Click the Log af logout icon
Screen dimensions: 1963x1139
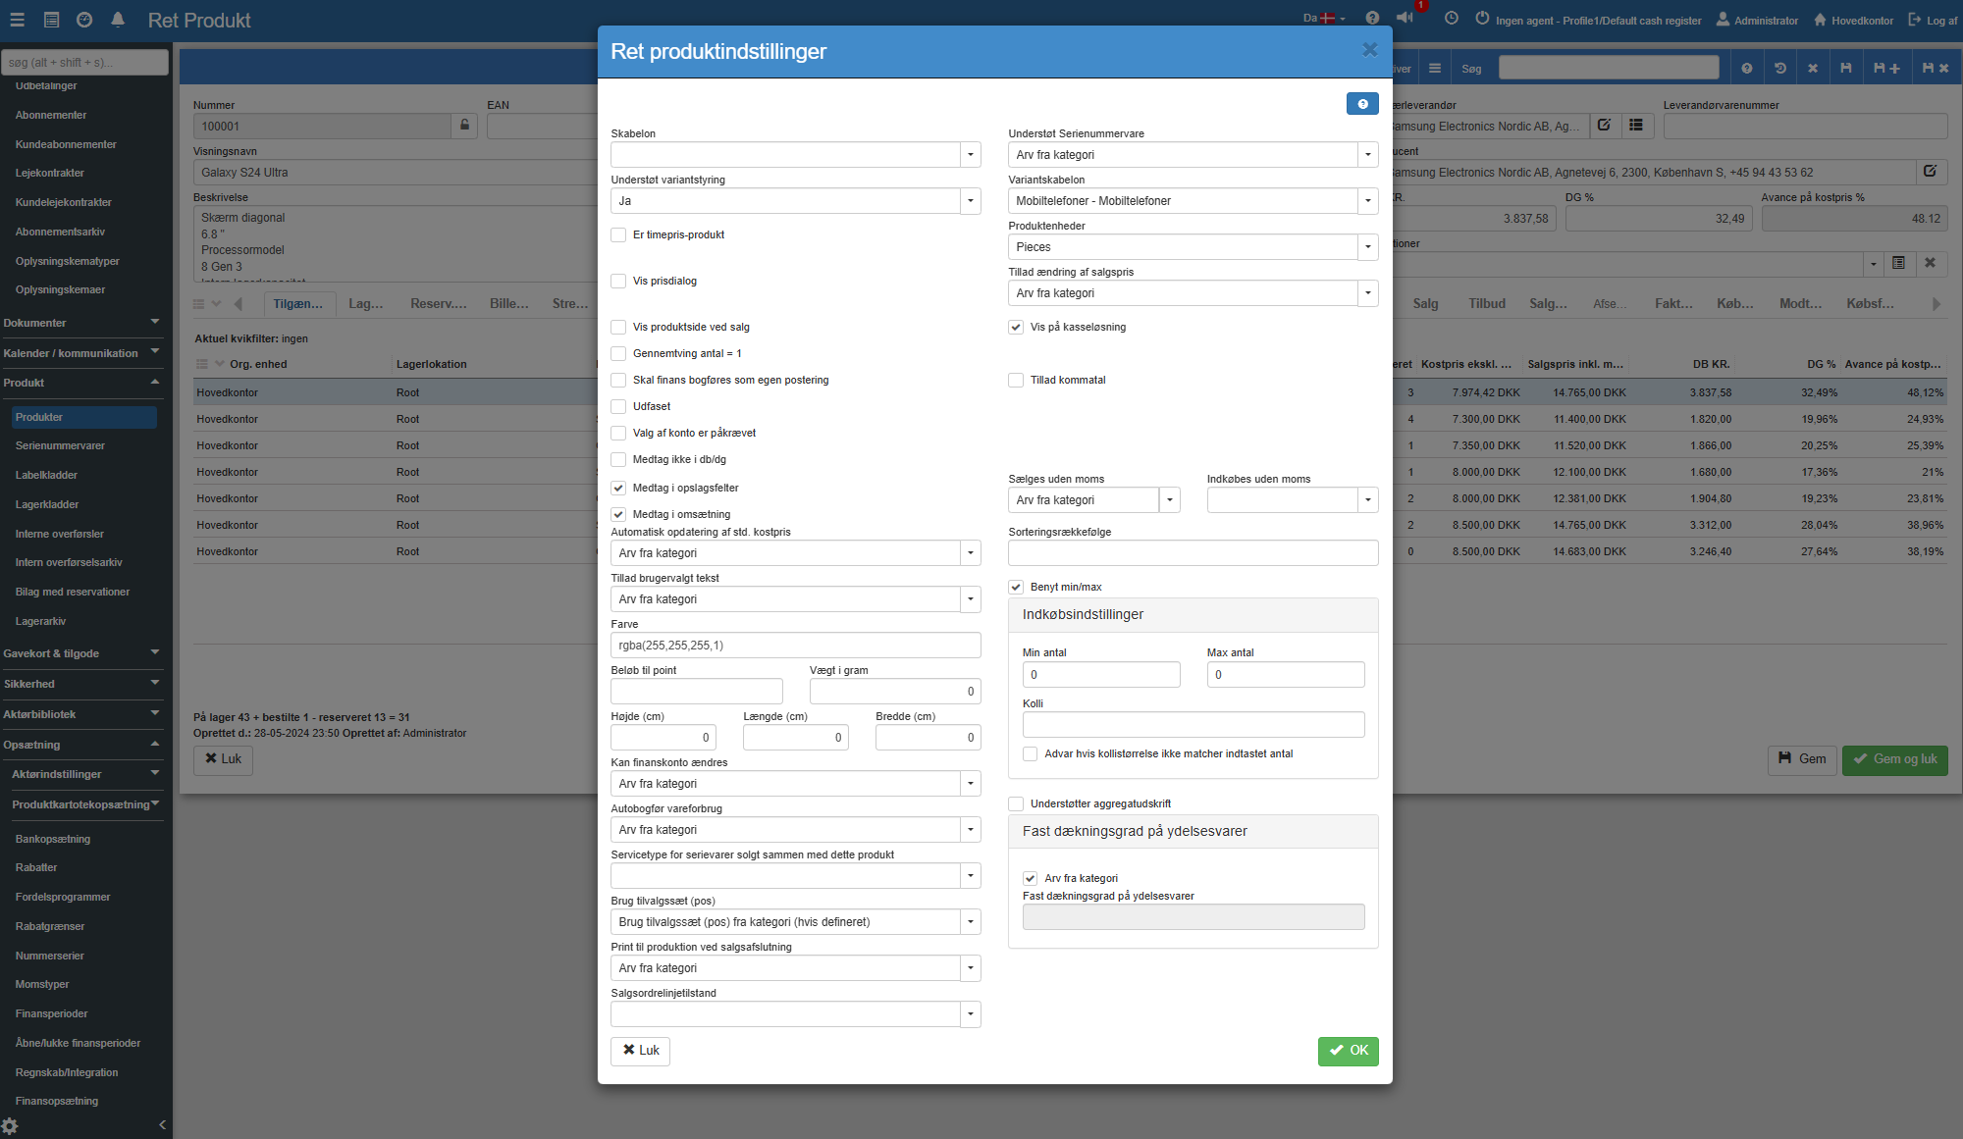tap(1915, 20)
